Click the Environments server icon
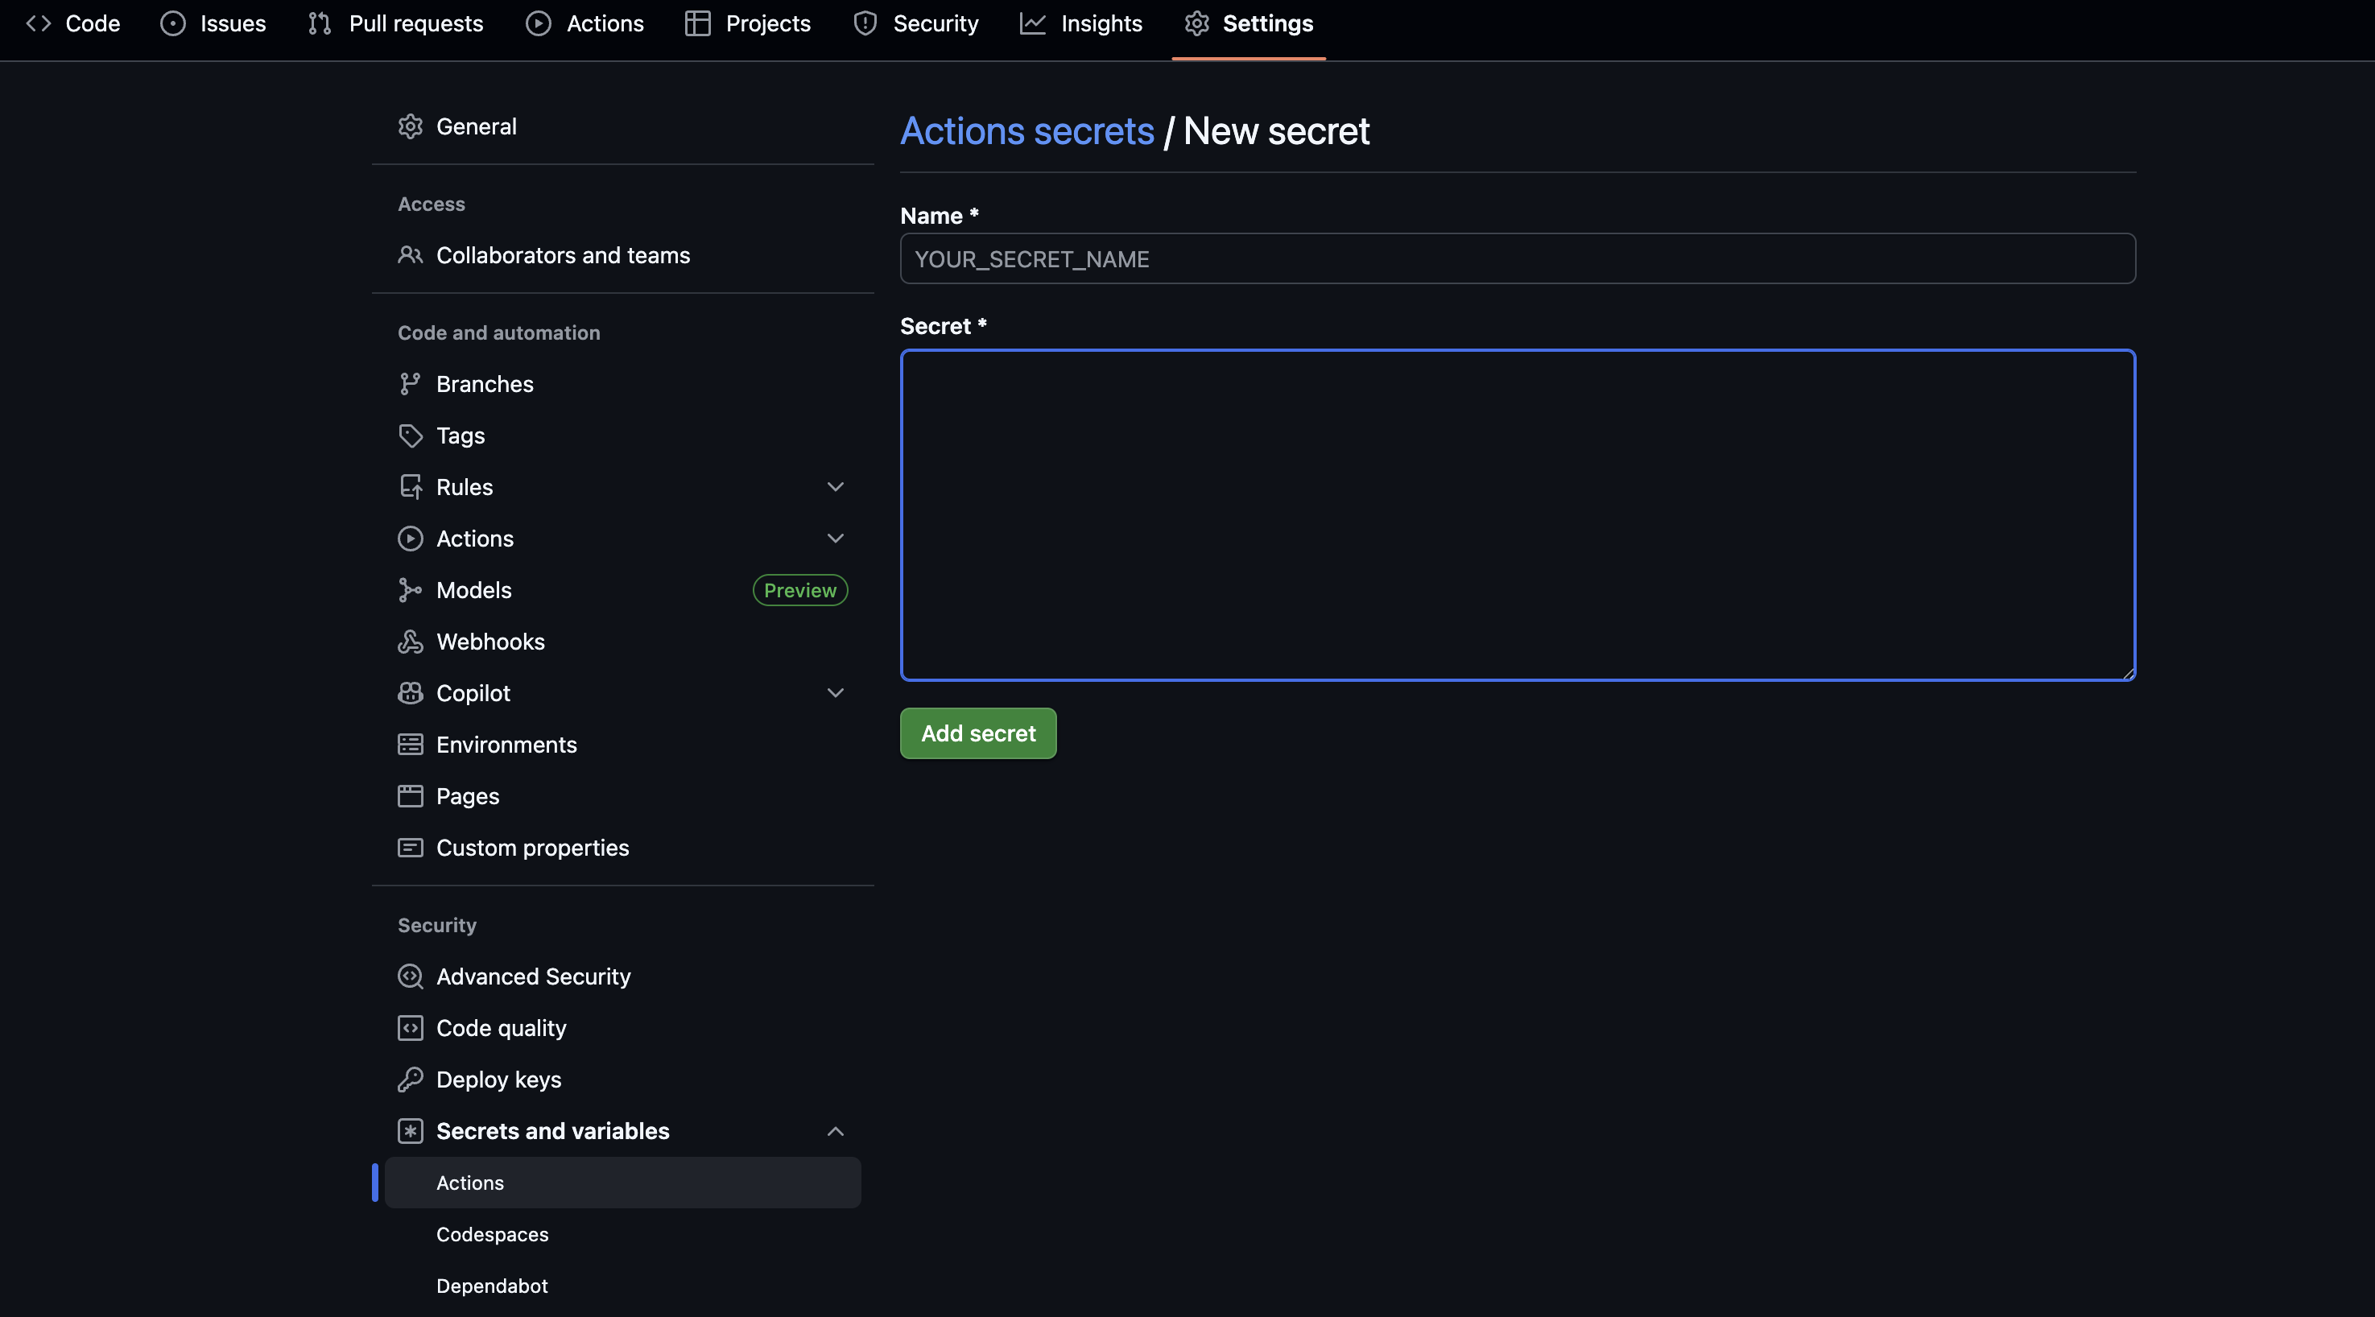Viewport: 2375px width, 1317px height. pyautogui.click(x=411, y=745)
